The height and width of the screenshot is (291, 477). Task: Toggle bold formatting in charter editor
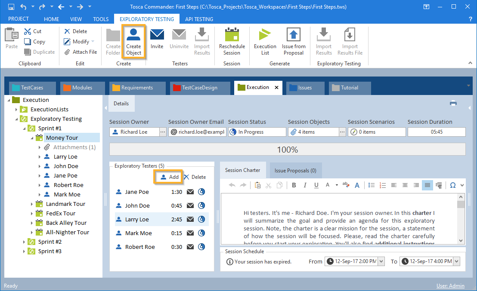tap(294, 185)
